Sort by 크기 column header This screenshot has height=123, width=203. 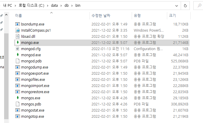click(x=172, y=16)
